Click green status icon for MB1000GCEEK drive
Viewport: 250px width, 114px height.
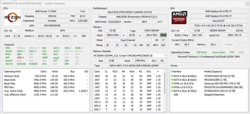click(x=172, y=80)
